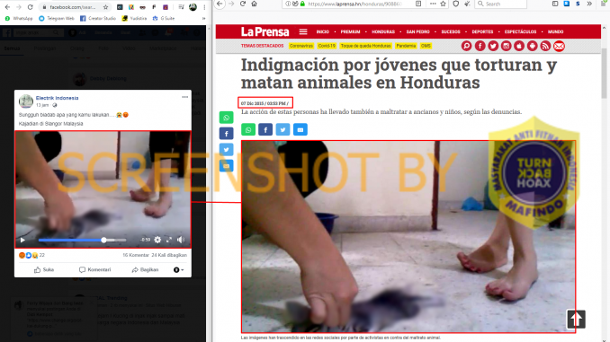Select SAN PEDRO in La Prensa menu
610x342 pixels.
pos(417,31)
